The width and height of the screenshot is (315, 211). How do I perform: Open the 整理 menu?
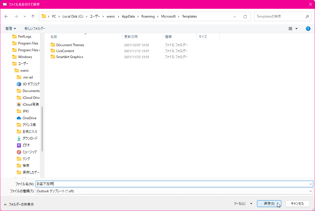(10, 29)
